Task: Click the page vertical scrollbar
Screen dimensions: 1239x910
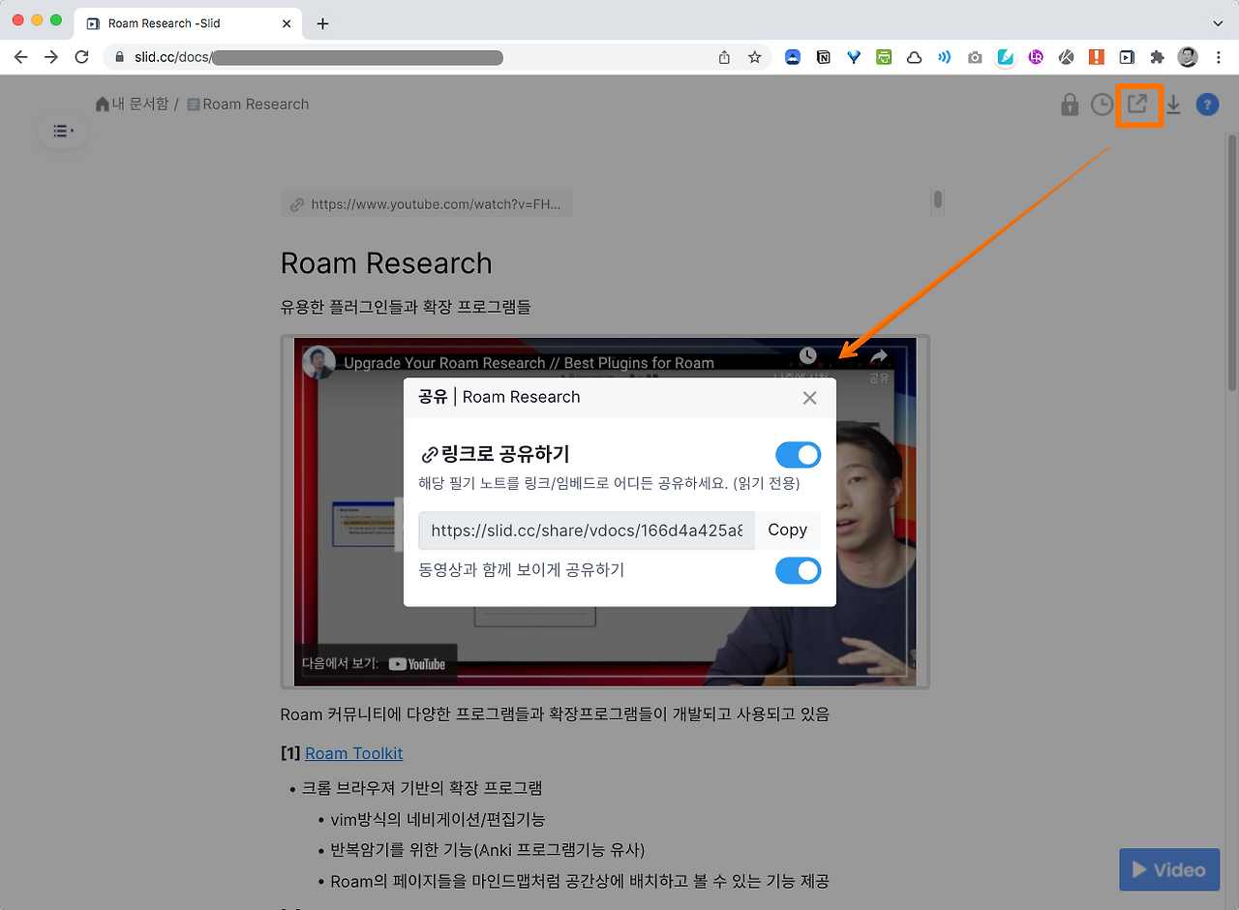Action: [x=1232, y=261]
